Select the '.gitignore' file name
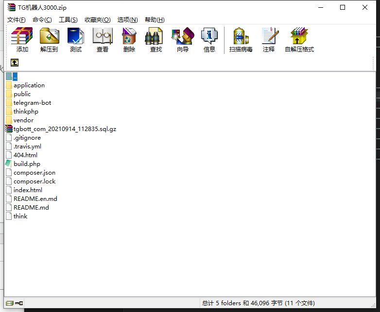The image size is (380, 312). (x=27, y=137)
